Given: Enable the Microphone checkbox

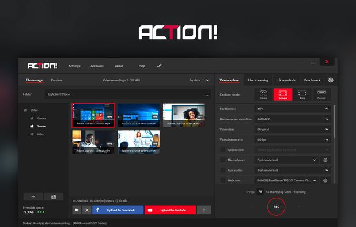Looking at the screenshot, I should pos(223,160).
